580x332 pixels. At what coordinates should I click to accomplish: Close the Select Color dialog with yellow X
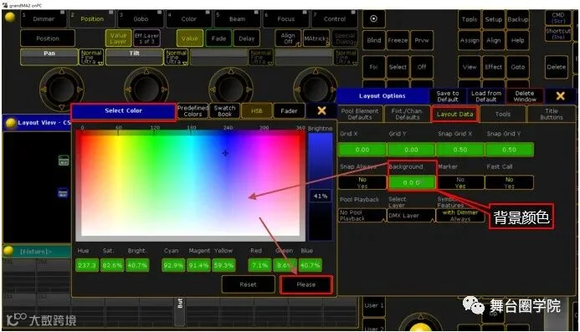[321, 110]
